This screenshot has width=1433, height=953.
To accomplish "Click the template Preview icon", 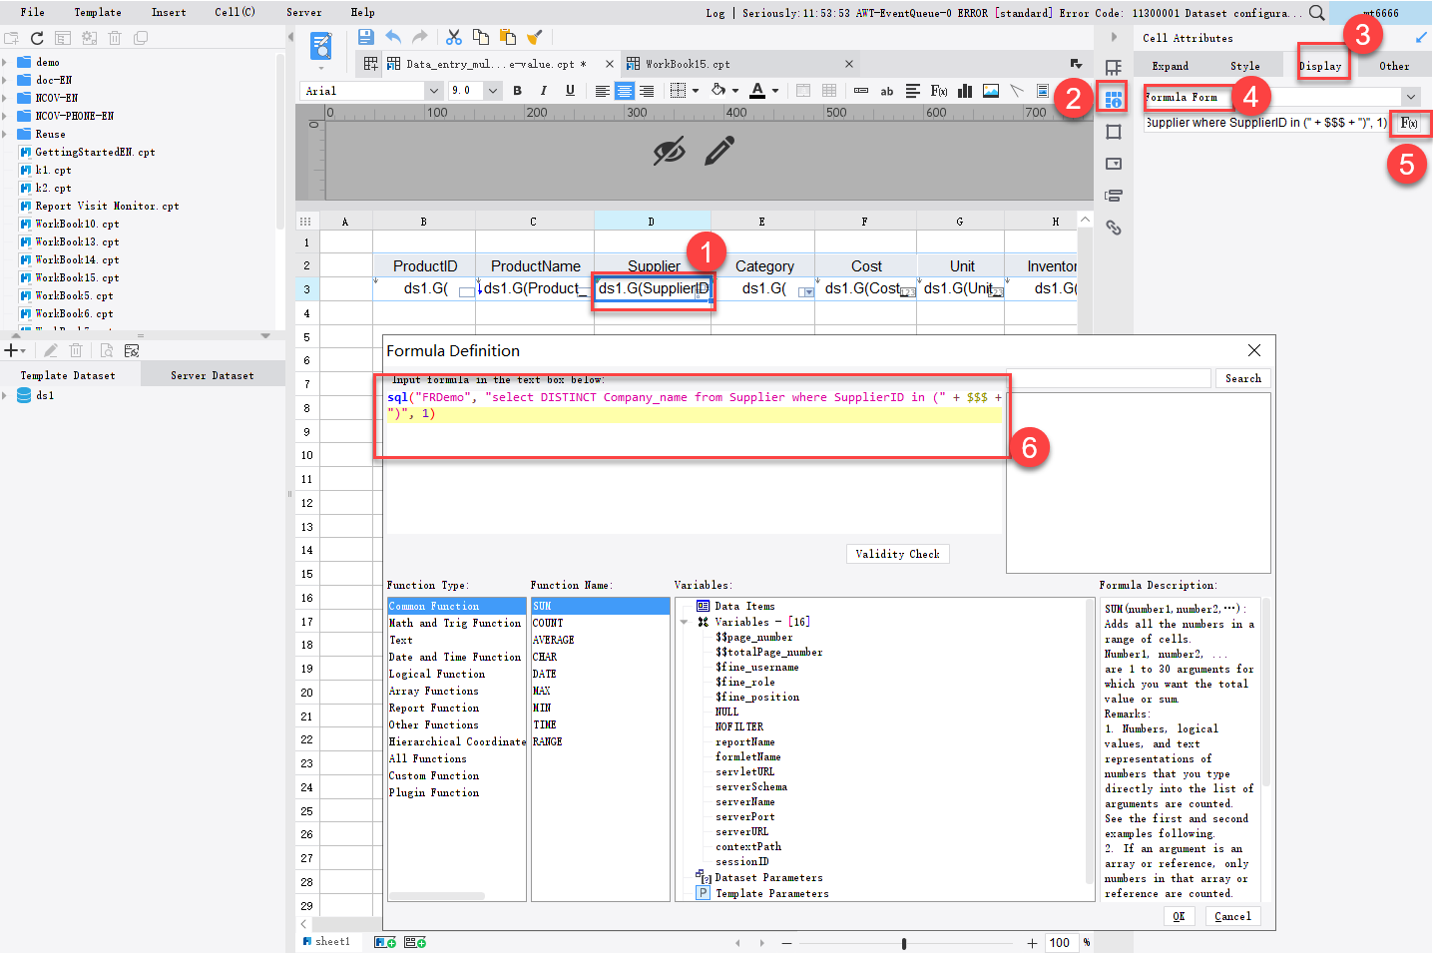I will [x=321, y=46].
